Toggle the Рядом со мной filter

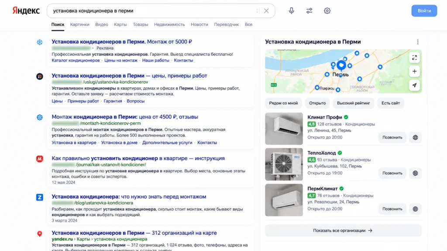[x=283, y=103]
